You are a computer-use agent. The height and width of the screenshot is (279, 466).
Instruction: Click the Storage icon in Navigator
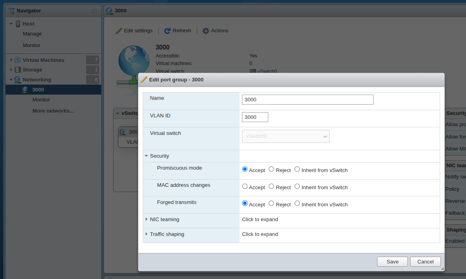coord(18,69)
